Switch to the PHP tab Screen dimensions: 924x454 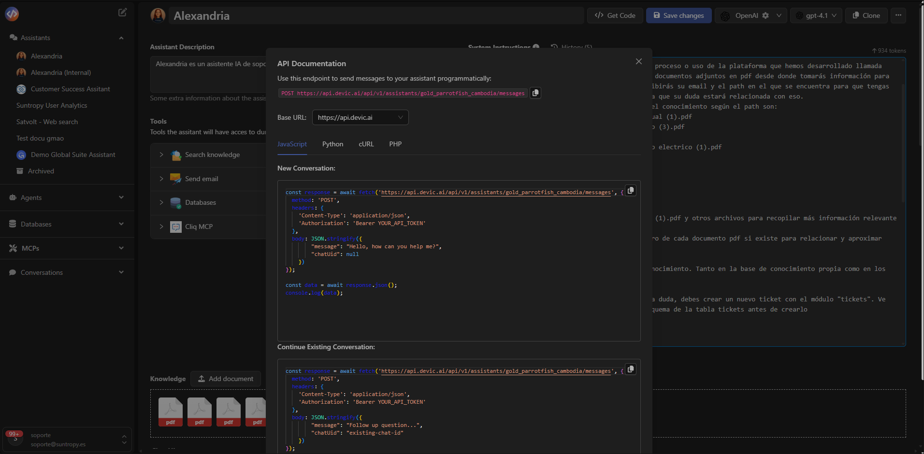coord(395,144)
